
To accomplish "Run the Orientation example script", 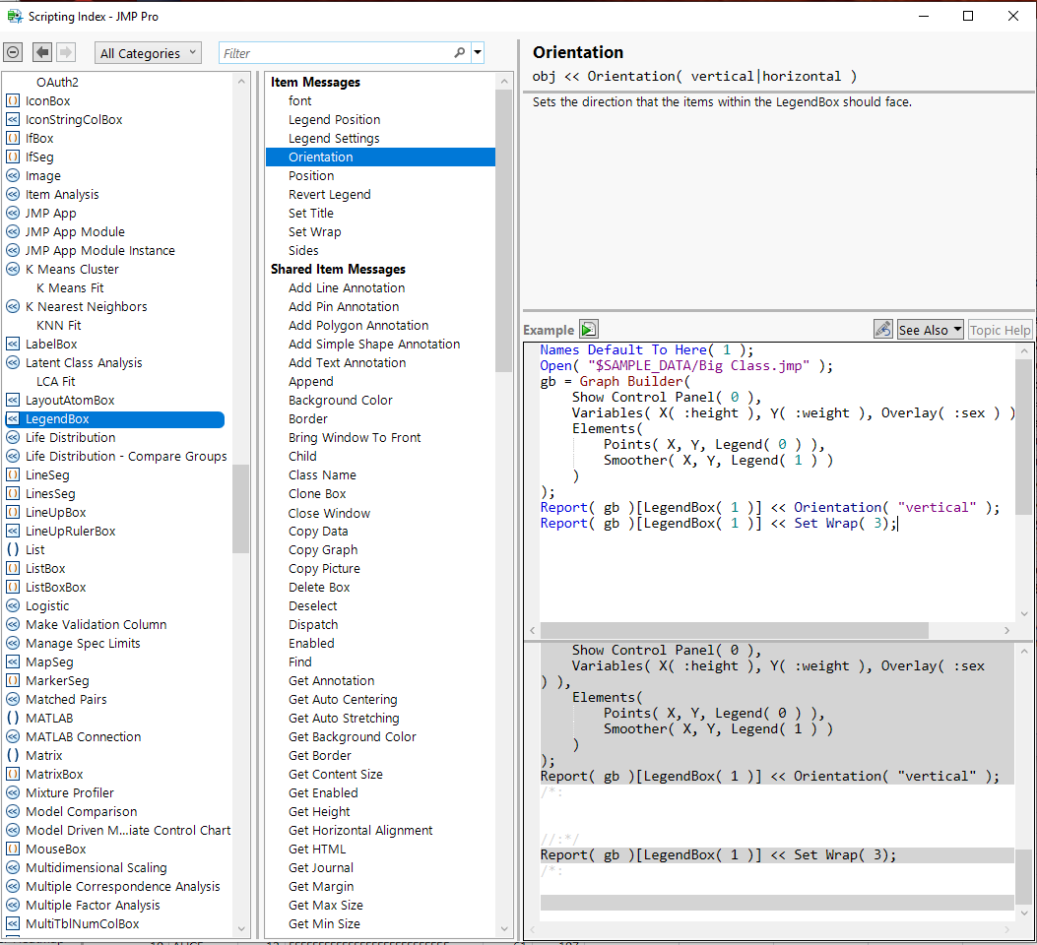I will click(x=588, y=329).
